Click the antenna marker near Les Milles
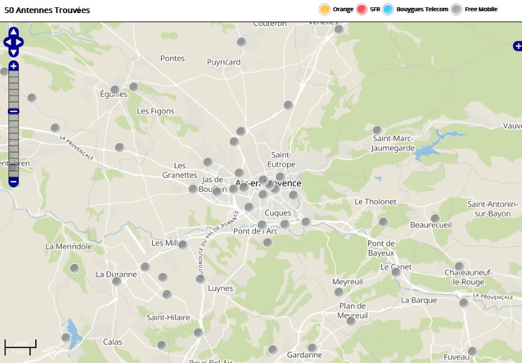Viewport: 522px width, 363px height. [183, 245]
